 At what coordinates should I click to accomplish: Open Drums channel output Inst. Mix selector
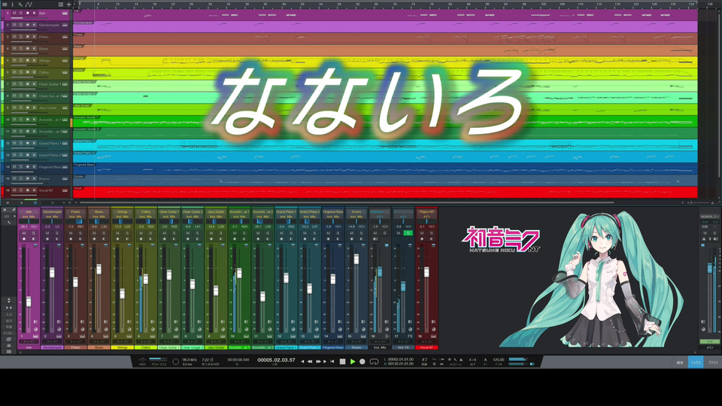356,217
